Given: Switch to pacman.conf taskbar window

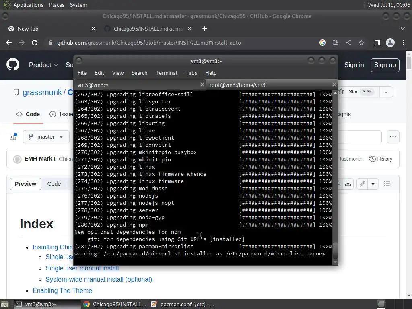Looking at the screenshot, I should point(183,304).
